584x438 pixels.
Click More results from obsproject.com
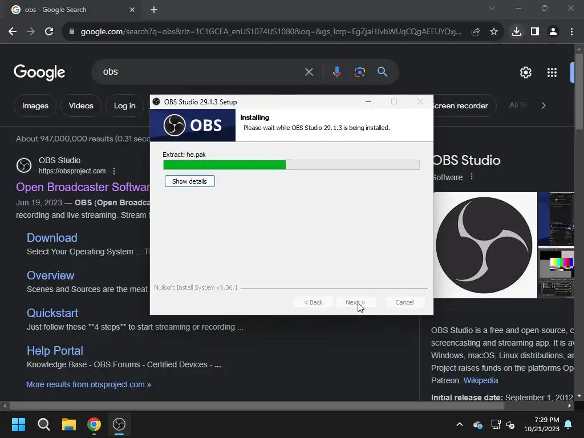pyautogui.click(x=88, y=384)
